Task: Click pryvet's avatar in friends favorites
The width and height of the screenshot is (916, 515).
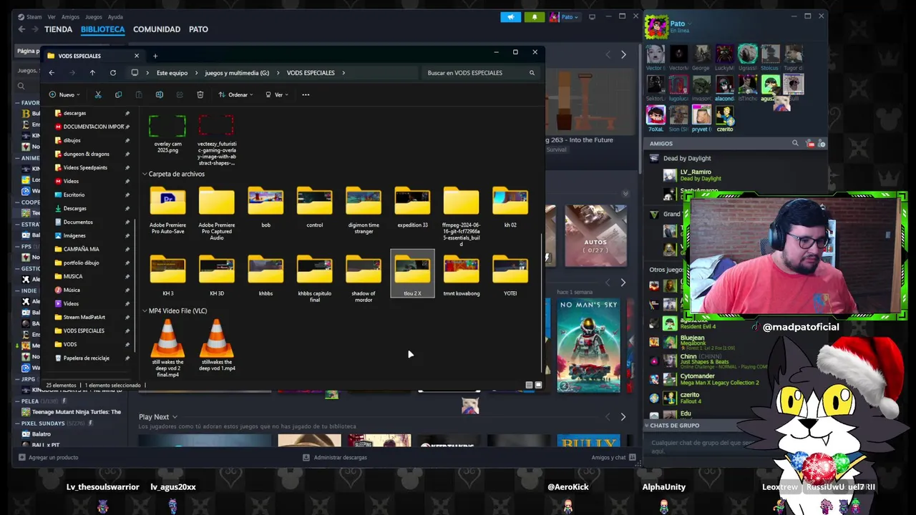Action: coord(701,114)
